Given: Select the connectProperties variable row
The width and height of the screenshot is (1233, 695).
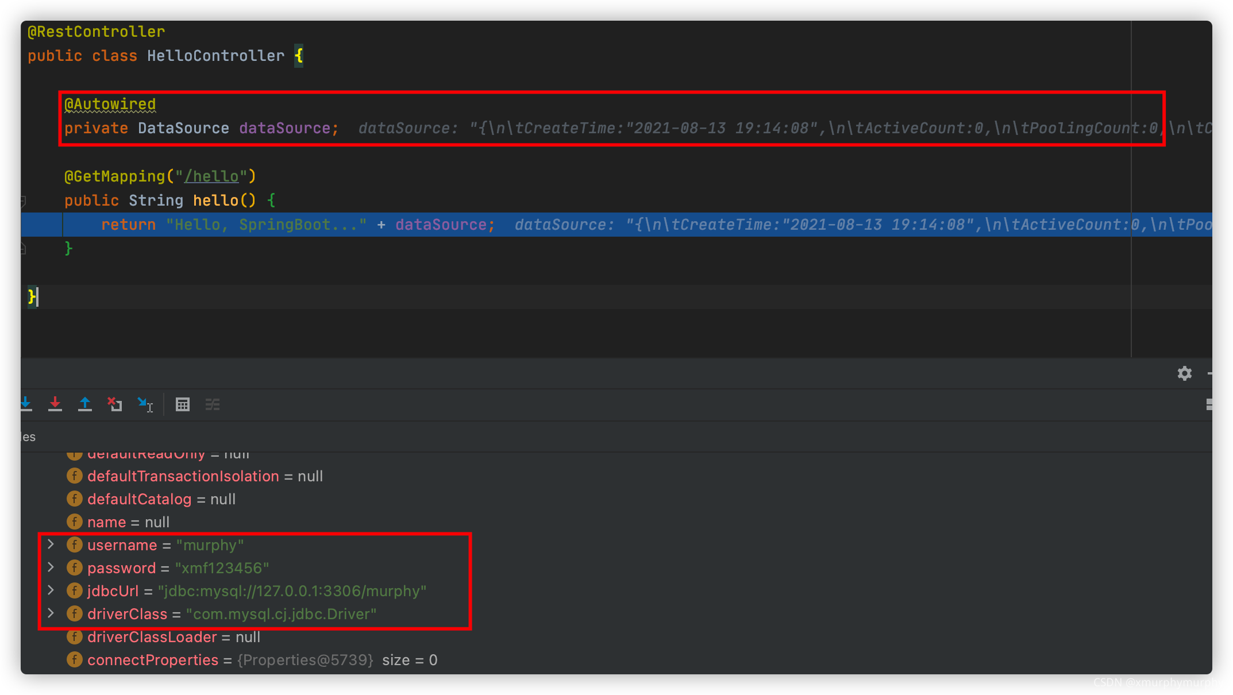Looking at the screenshot, I should tap(153, 660).
